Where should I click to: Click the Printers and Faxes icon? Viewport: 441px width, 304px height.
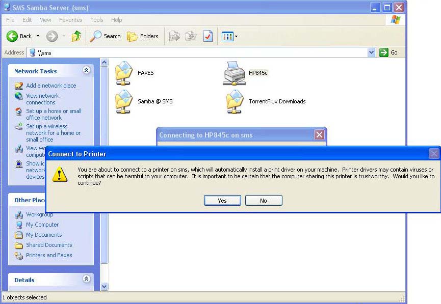point(19,256)
